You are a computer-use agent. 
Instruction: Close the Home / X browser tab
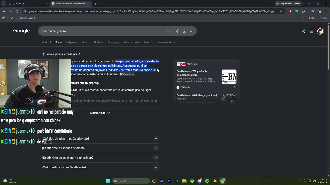46,4
